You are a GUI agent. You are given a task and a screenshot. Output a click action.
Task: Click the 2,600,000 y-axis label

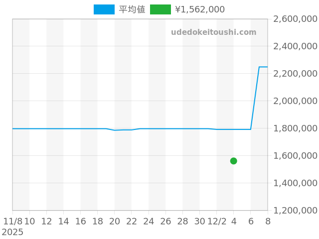(296, 19)
